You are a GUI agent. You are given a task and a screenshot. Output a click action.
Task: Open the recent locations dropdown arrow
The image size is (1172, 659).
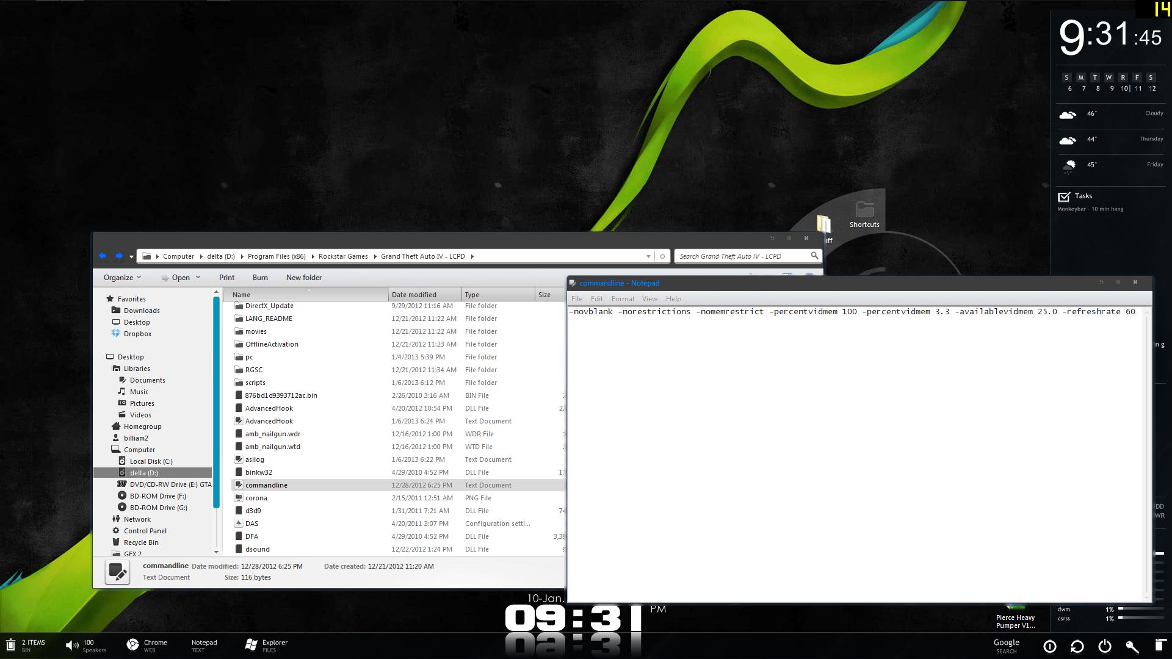(x=131, y=257)
